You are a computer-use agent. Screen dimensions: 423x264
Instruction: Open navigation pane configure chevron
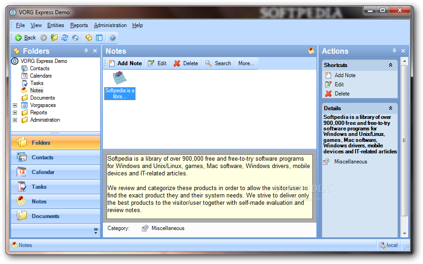pos(96,230)
